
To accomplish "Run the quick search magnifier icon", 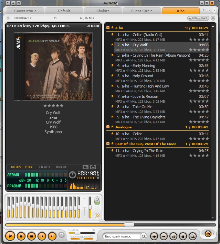I will click(143, 236).
